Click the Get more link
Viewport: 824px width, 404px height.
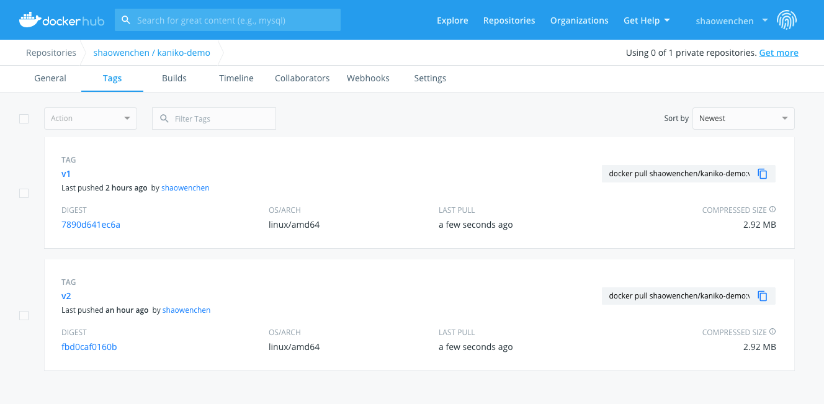(x=779, y=53)
